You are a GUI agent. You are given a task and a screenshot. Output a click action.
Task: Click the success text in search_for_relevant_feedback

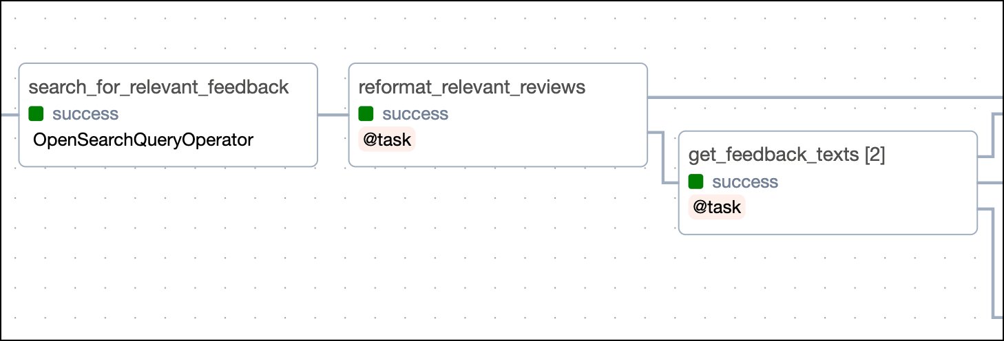(85, 114)
